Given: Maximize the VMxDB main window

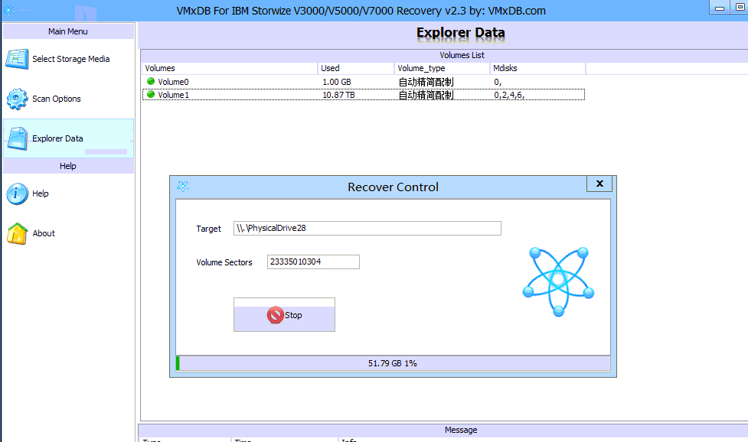Looking at the screenshot, I should coord(740,7).
